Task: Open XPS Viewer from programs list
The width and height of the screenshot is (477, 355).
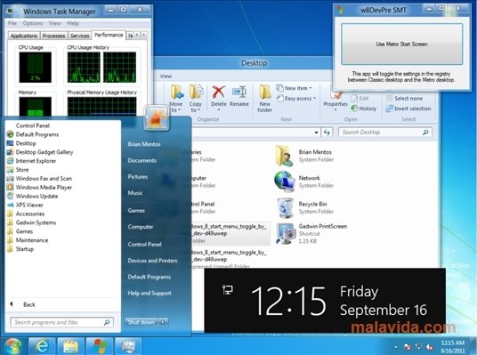Action: pyautogui.click(x=25, y=205)
